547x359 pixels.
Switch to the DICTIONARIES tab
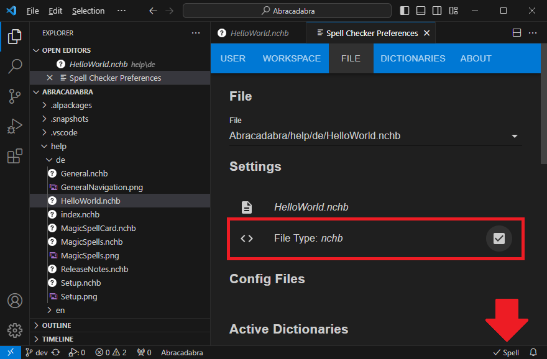click(413, 58)
